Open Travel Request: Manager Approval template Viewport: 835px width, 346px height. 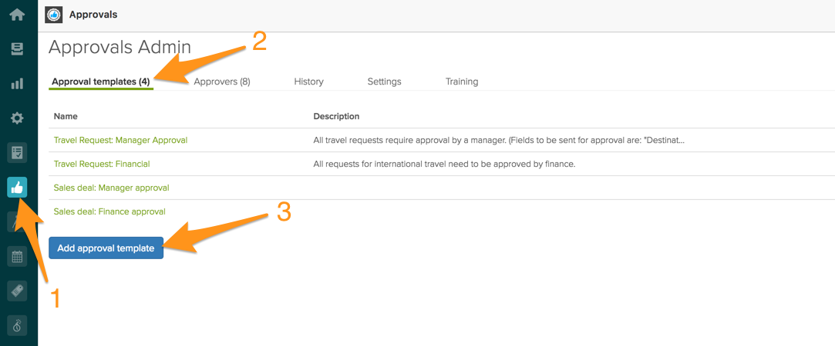(x=121, y=140)
